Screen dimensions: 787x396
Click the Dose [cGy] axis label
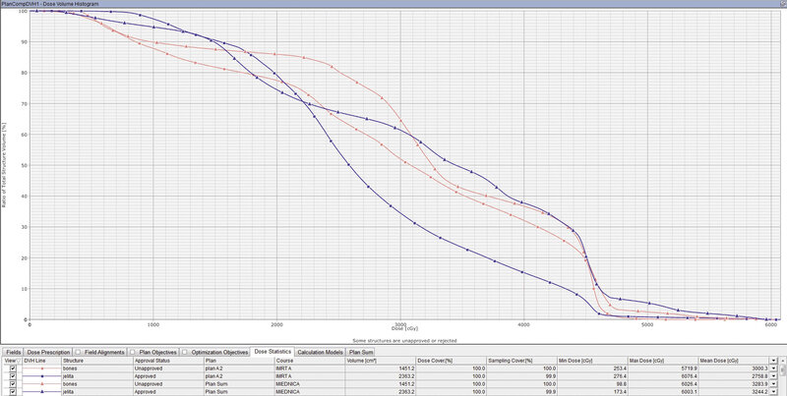[x=404, y=329]
